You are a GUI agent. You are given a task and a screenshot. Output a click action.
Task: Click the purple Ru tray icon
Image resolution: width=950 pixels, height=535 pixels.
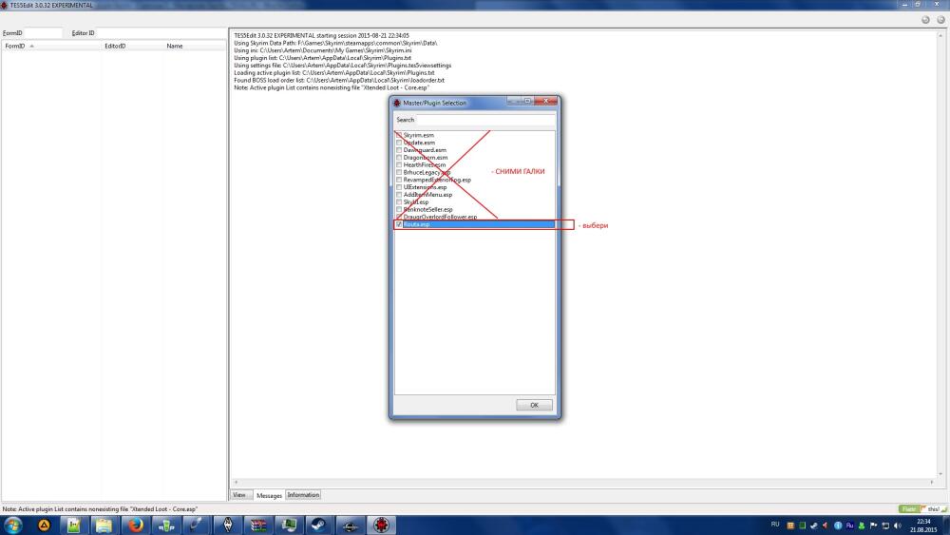click(x=849, y=525)
